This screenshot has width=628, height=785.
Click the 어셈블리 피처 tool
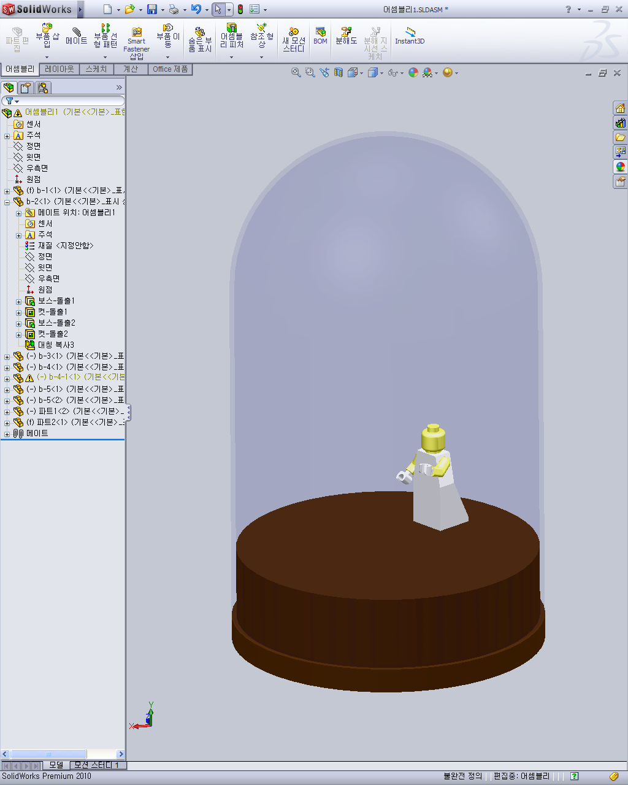click(232, 36)
